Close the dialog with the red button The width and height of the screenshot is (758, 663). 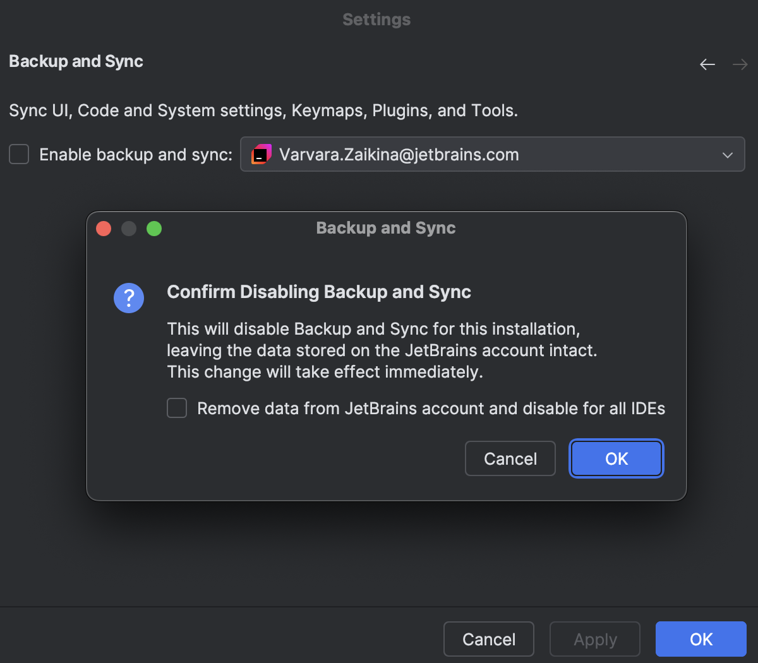[104, 229]
